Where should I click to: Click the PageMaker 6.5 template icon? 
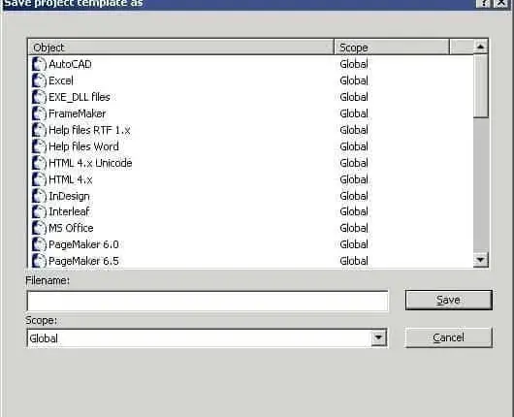pos(39,261)
